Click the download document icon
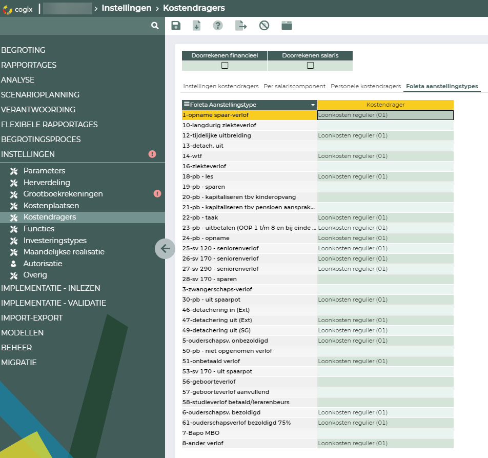 coord(196,26)
